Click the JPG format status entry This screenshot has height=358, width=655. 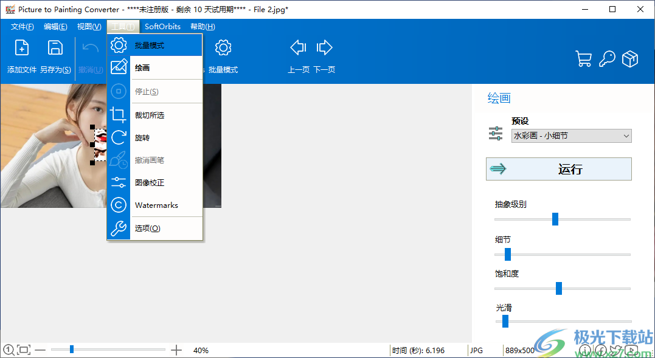[476, 351]
